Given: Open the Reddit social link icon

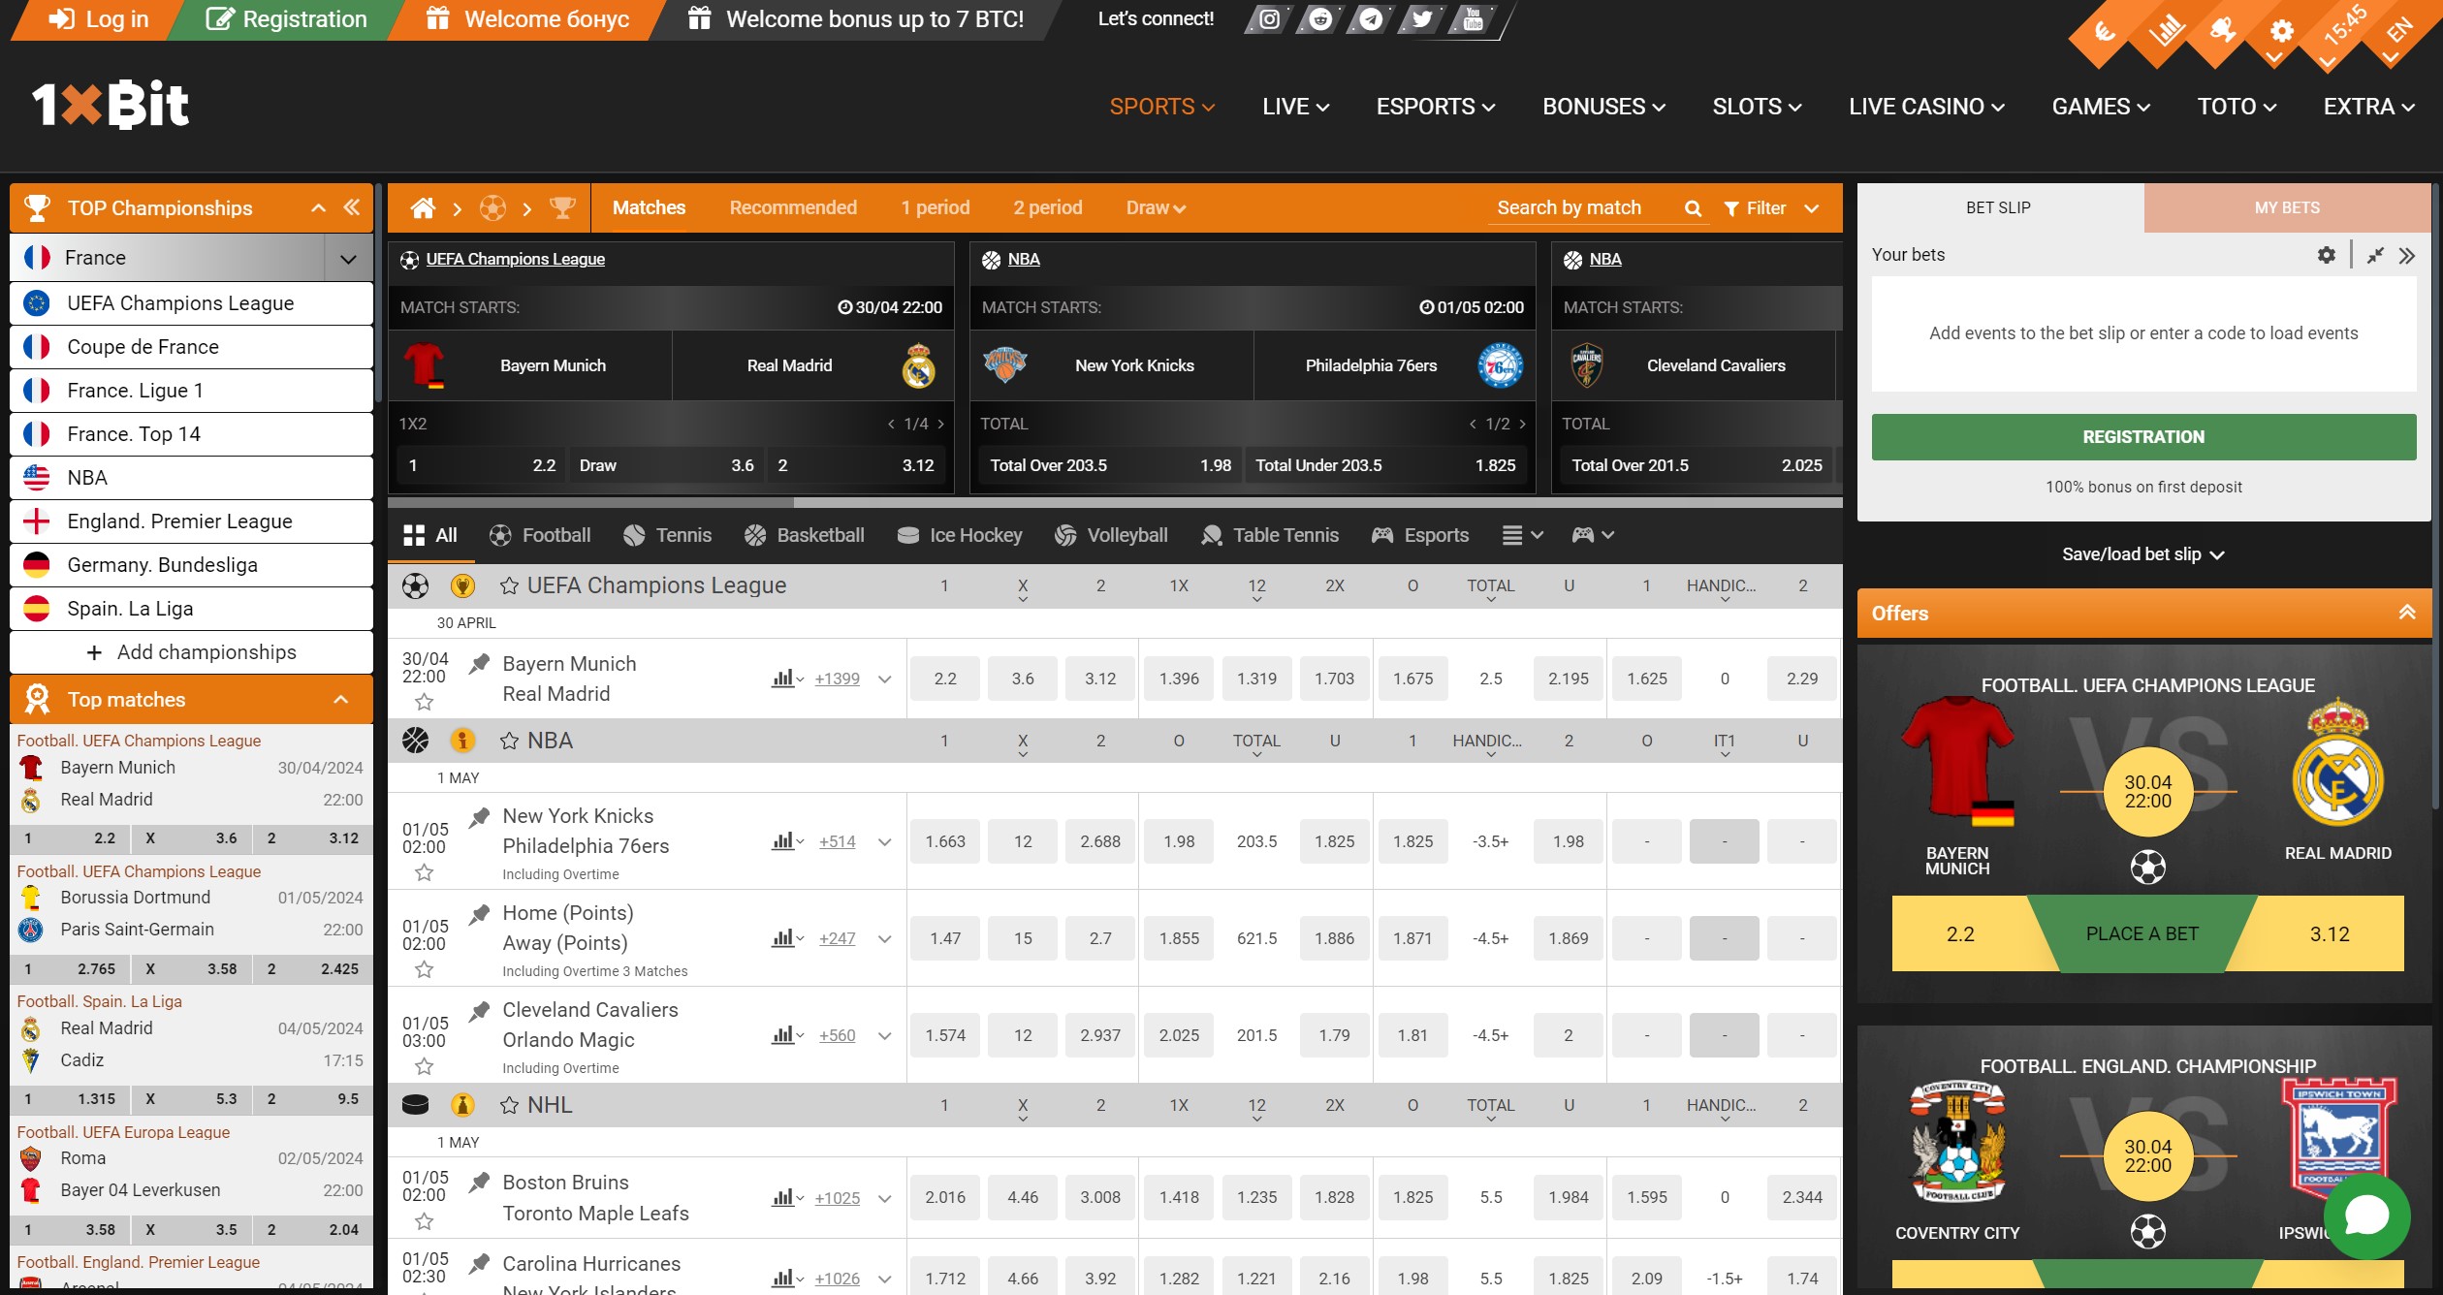Looking at the screenshot, I should tap(1319, 19).
